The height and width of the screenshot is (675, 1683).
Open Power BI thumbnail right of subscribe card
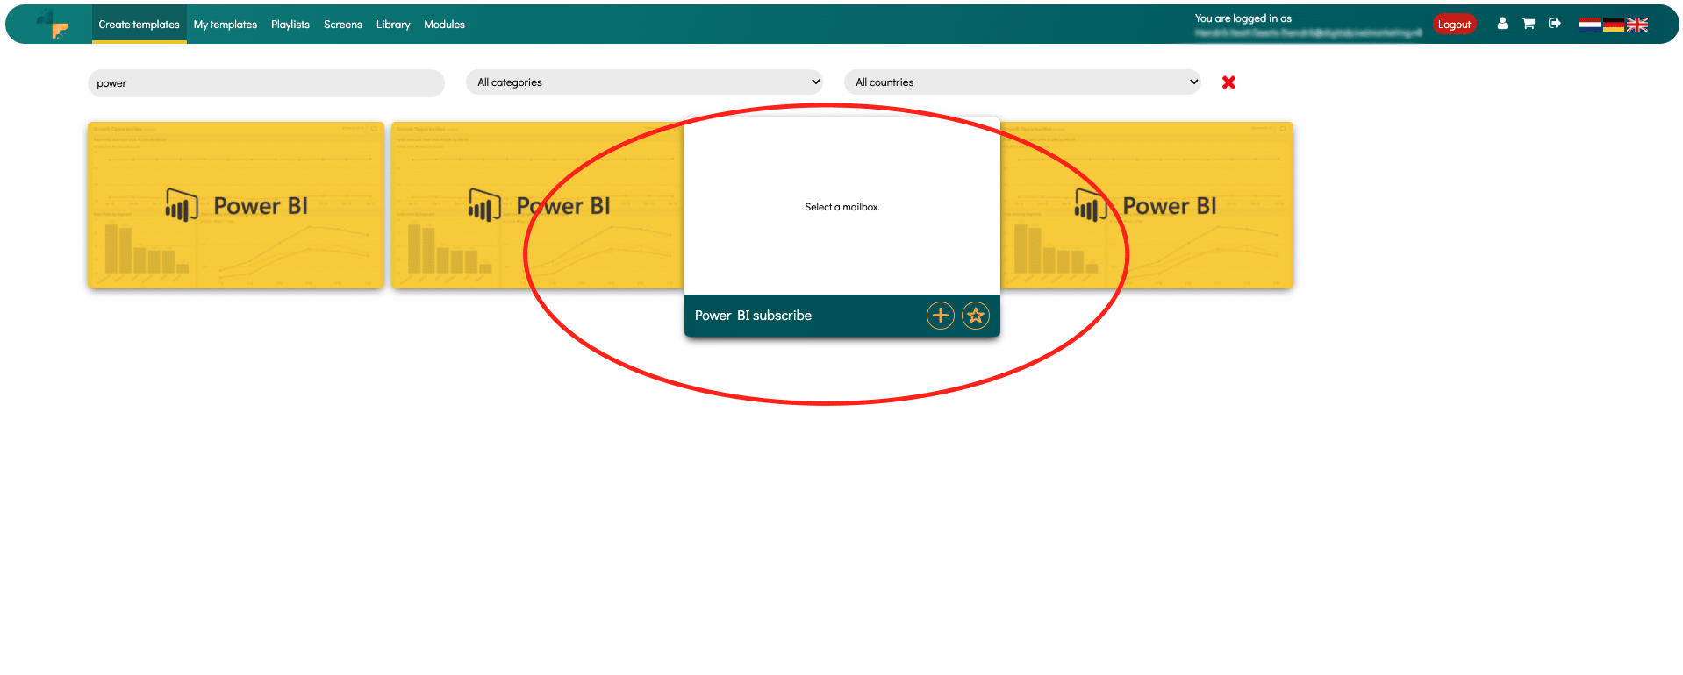click(1147, 205)
